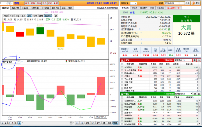Click the magnifier search icon beside stock box
This screenshot has width=202, height=127.
tap(9, 3)
